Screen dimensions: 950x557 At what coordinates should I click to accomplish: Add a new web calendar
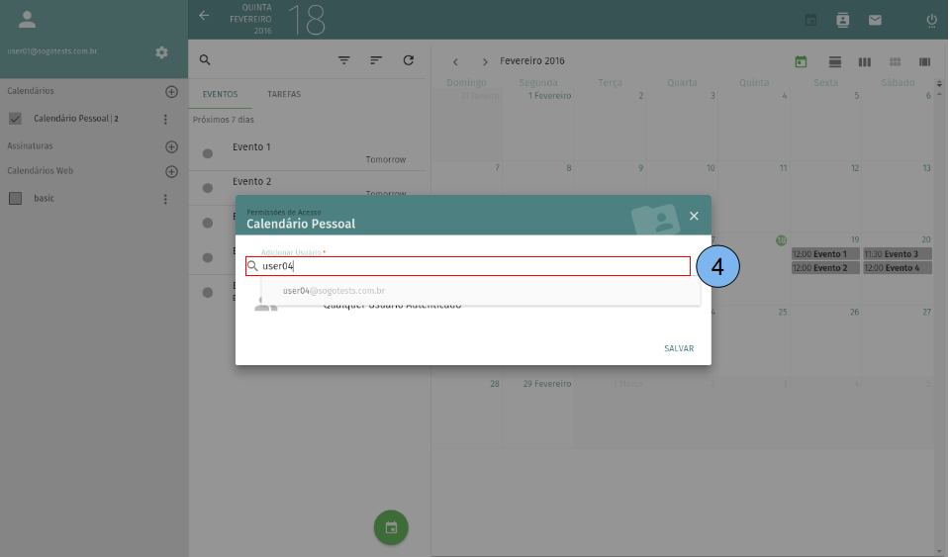(171, 171)
